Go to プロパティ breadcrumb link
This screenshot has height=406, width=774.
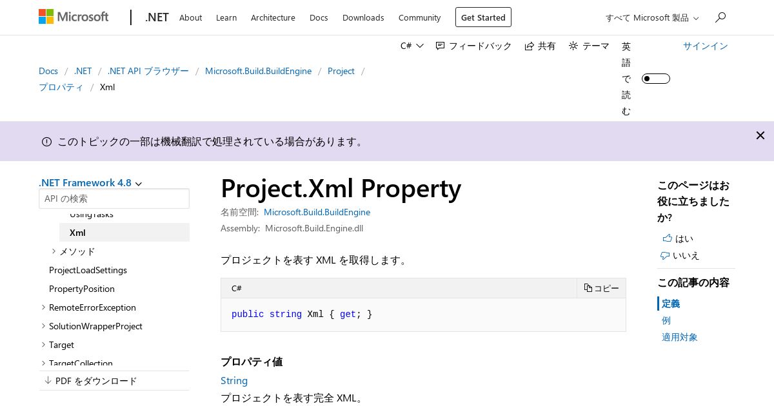coord(61,87)
